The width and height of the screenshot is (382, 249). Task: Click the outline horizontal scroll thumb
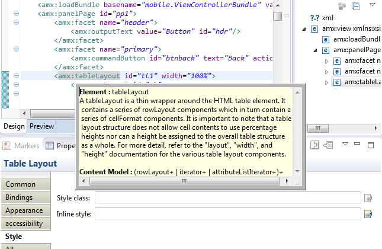point(318,128)
